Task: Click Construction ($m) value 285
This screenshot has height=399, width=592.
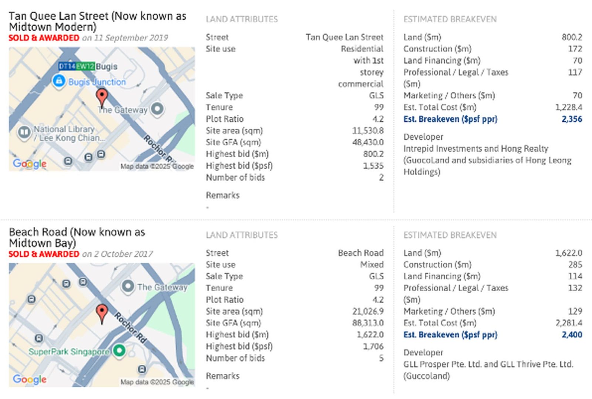Action: click(575, 265)
